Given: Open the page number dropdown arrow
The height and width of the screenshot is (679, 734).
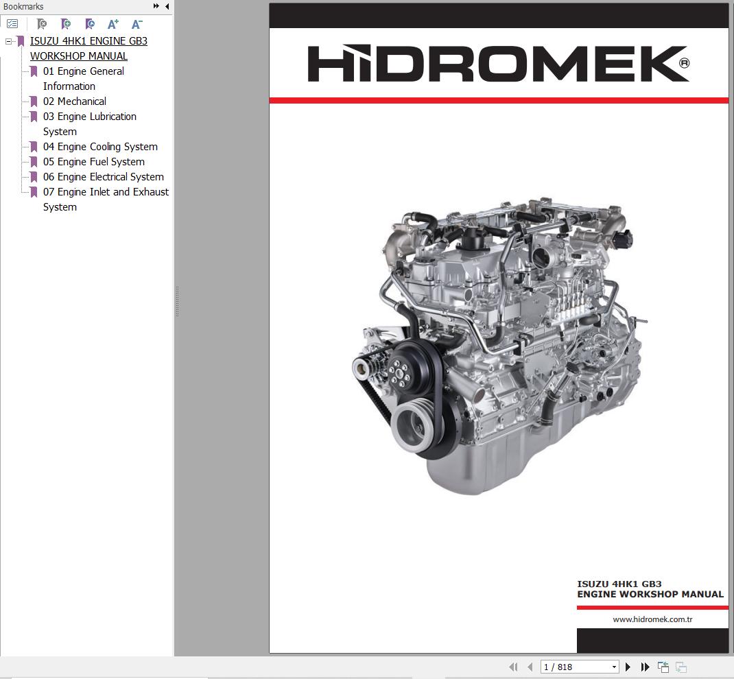Looking at the screenshot, I should pyautogui.click(x=614, y=667).
